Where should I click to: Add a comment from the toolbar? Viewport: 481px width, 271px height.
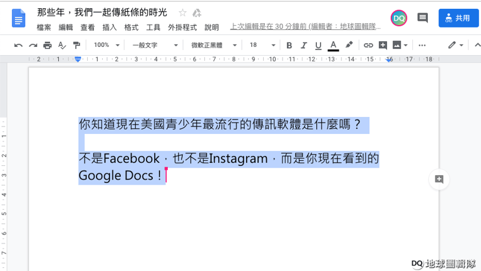click(383, 45)
